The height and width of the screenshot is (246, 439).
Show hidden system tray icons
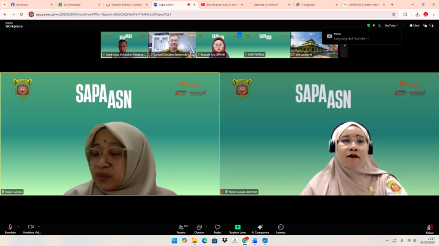click(x=387, y=241)
